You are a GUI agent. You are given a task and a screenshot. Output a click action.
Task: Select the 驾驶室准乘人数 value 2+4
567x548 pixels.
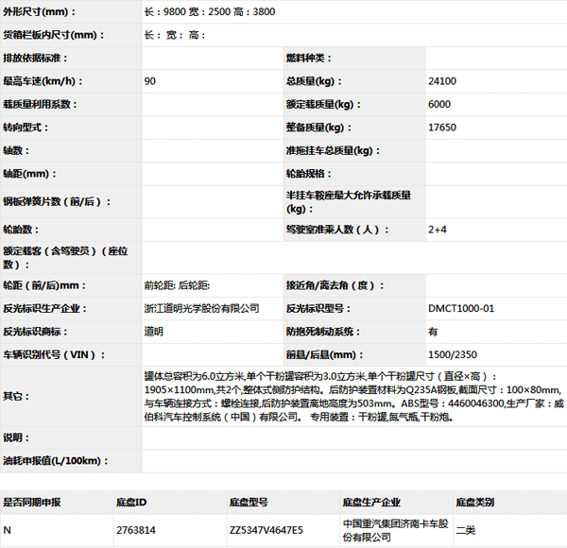click(438, 229)
